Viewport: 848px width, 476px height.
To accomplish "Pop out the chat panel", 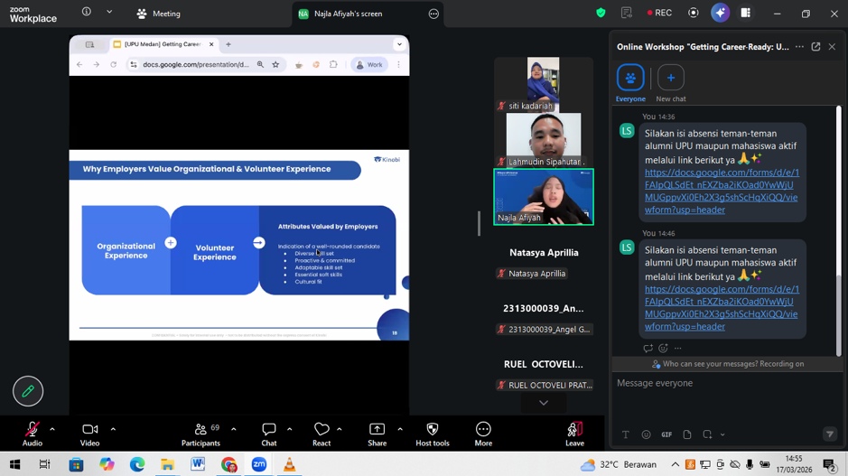I will pyautogui.click(x=815, y=47).
